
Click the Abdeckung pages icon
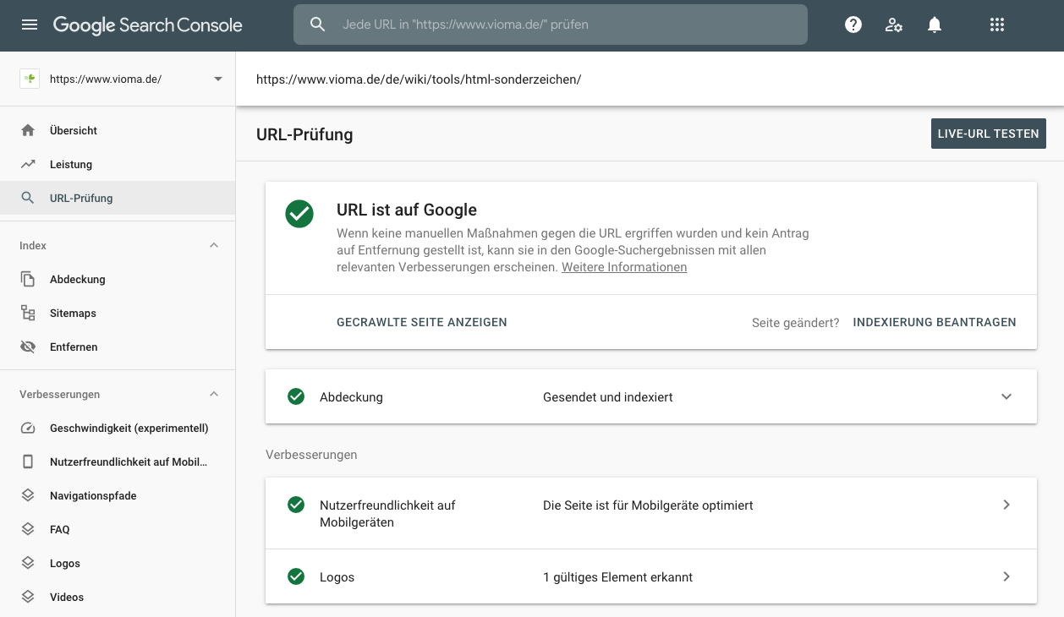coord(28,279)
